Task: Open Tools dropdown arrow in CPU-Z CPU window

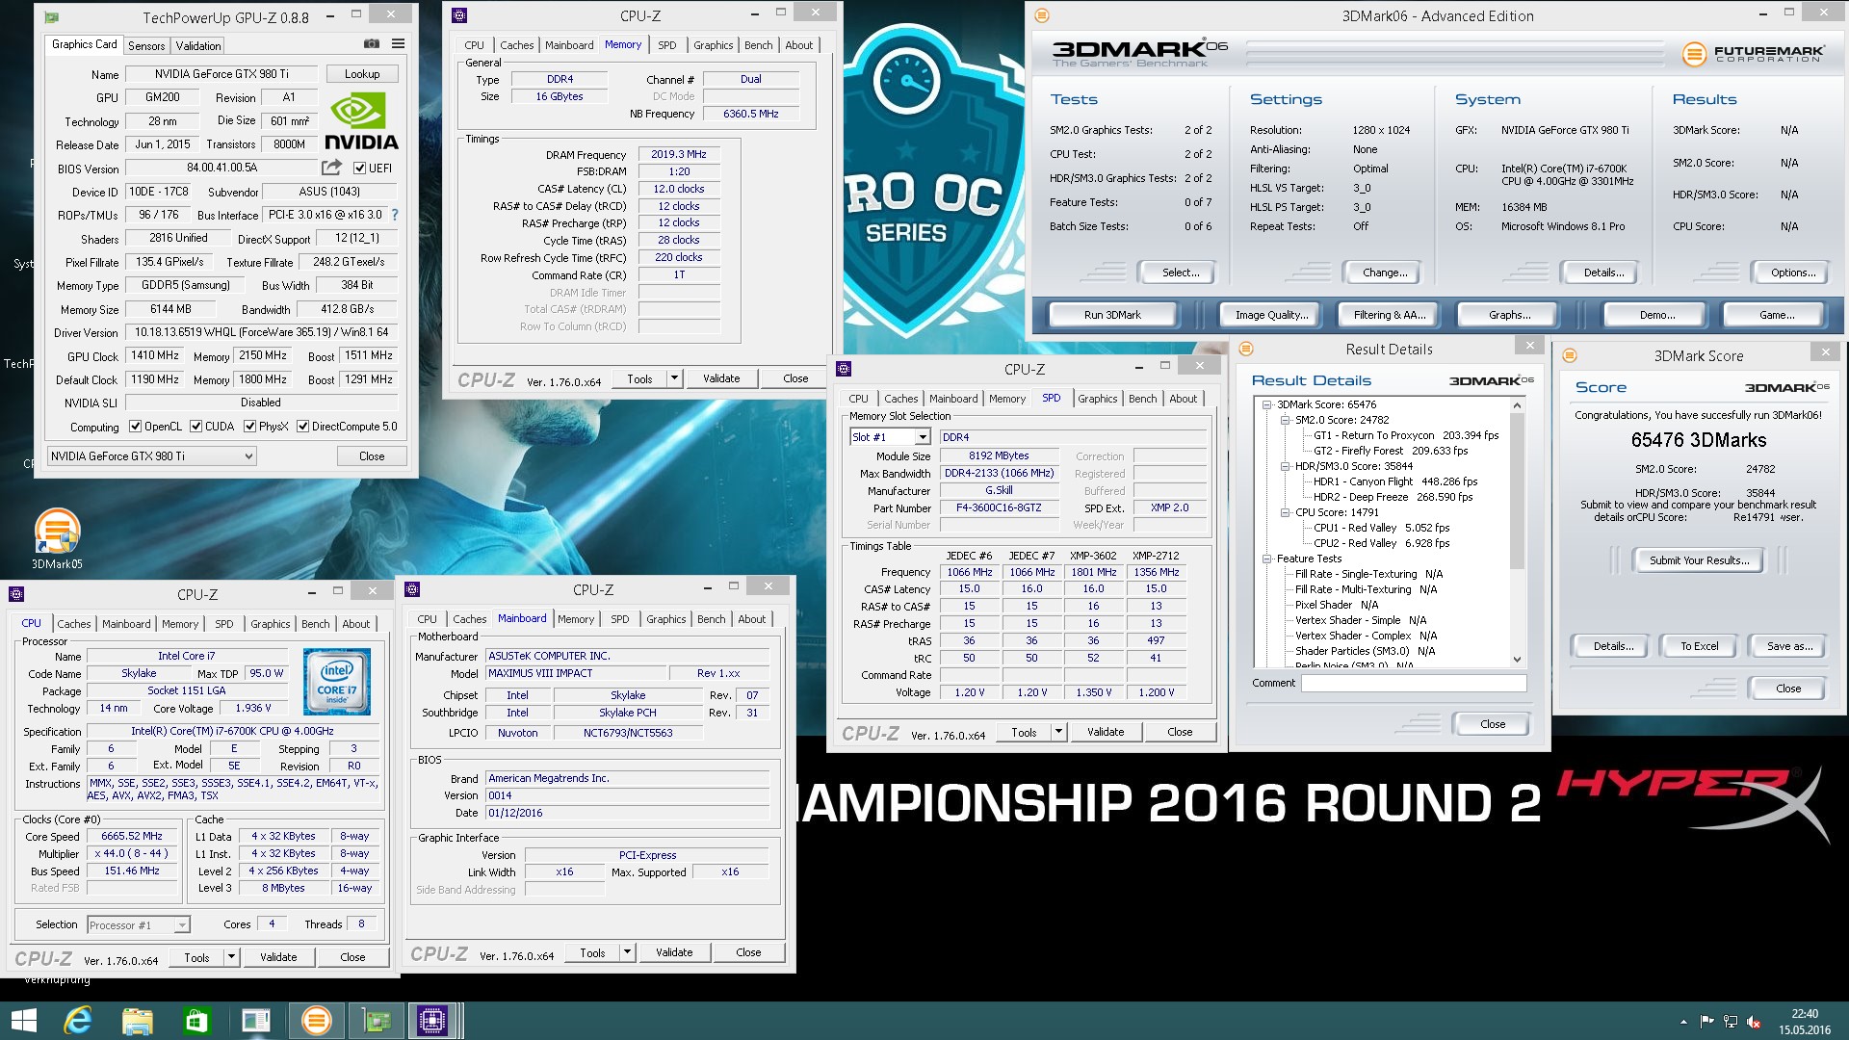Action: (x=231, y=957)
